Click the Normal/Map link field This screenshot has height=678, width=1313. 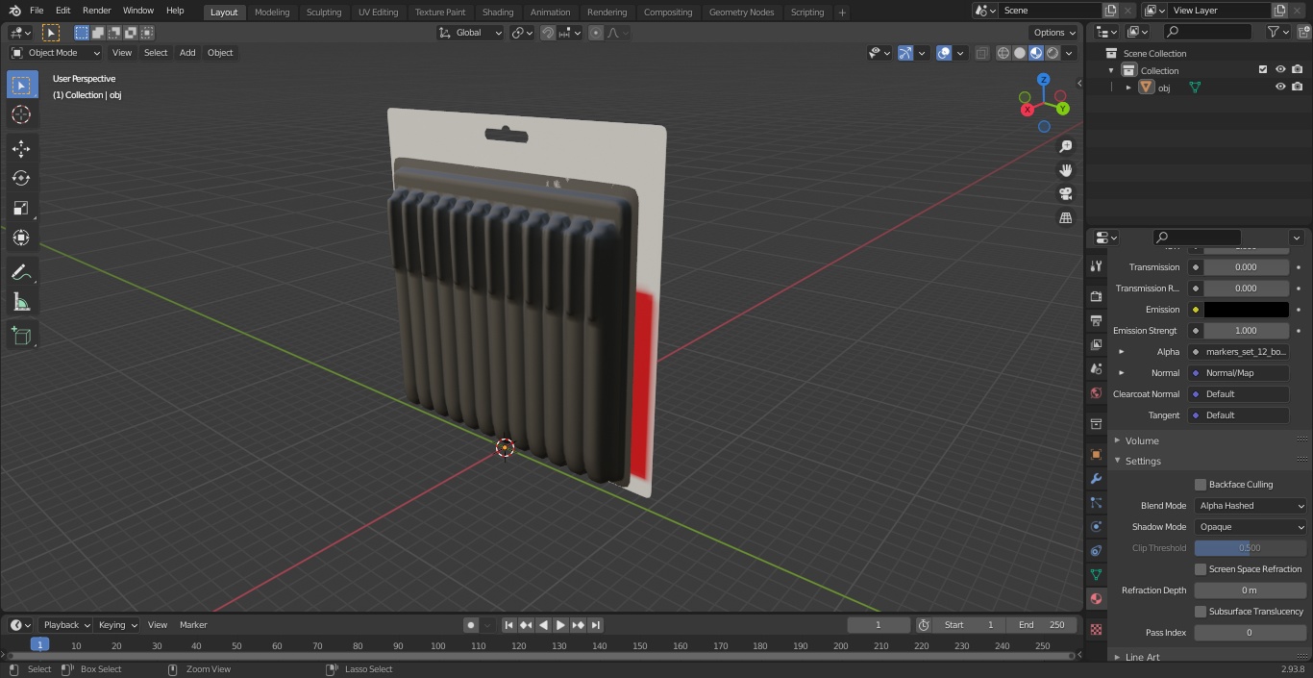(x=1238, y=373)
